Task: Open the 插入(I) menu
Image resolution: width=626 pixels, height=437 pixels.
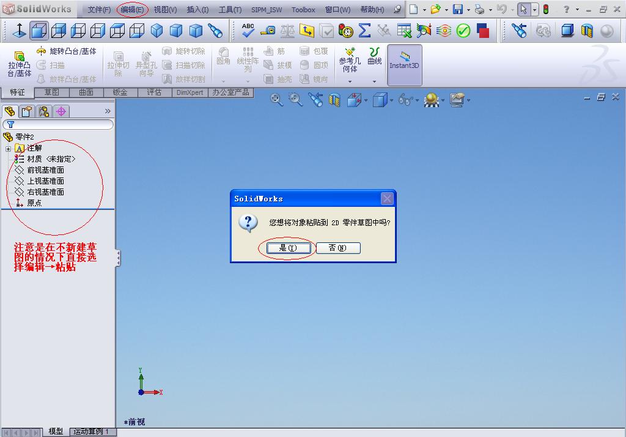Action: click(x=197, y=10)
